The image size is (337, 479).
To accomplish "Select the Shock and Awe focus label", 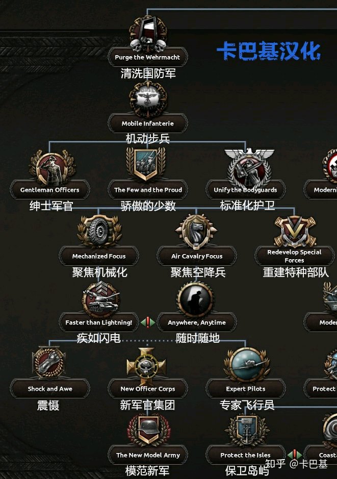I will 50,389.
